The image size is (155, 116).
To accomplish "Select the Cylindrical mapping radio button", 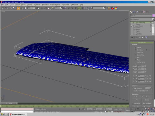I will tap(136, 50).
